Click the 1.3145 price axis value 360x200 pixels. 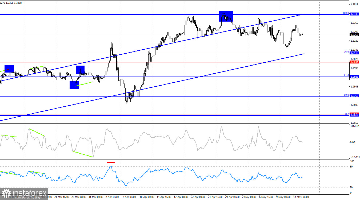pos(354,50)
